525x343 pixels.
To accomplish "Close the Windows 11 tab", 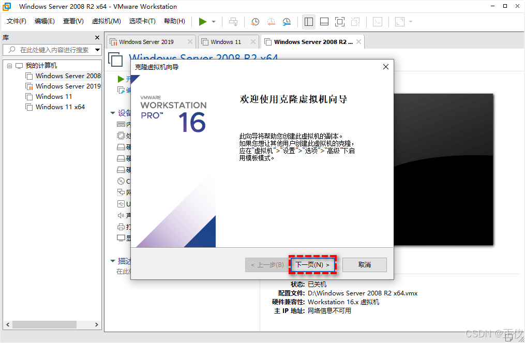I will click(x=253, y=41).
